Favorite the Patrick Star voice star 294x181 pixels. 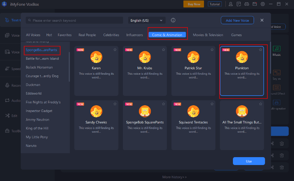(212, 50)
